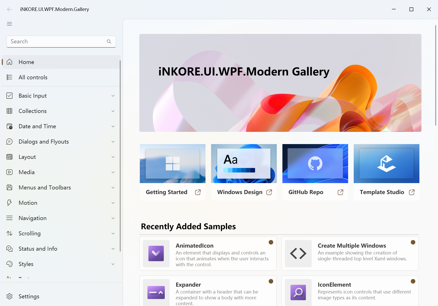Click the iNKORE.UI.WPF.Modern Gallery banner title
438x306 pixels.
244,72
